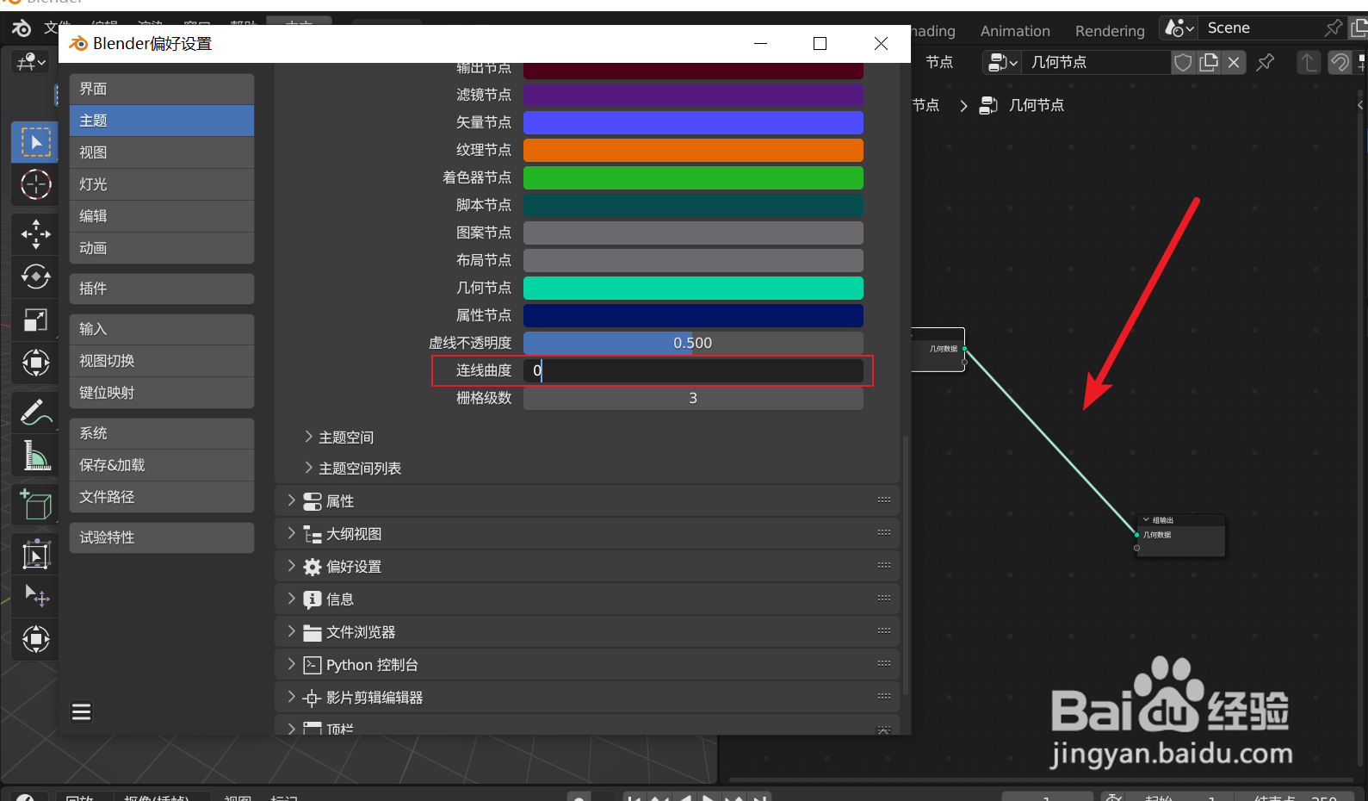Expand the 主题空间 section
The height and width of the screenshot is (801, 1368).
(339, 438)
